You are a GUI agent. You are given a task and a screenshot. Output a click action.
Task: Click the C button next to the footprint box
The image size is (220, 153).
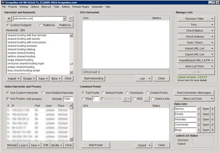(x=71, y=19)
